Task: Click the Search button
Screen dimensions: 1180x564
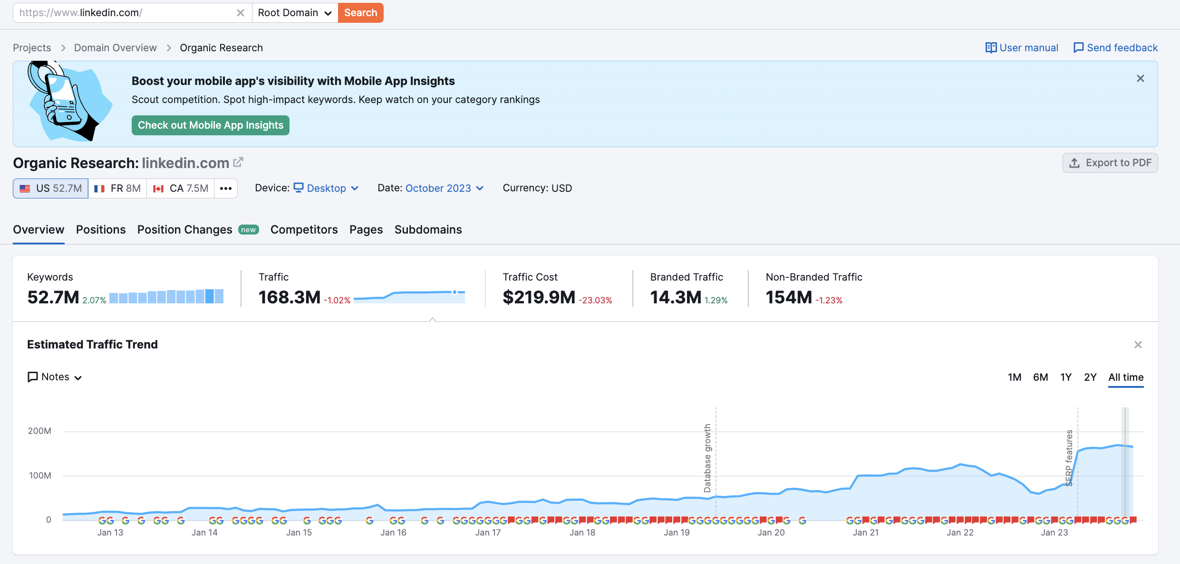Action: [360, 13]
